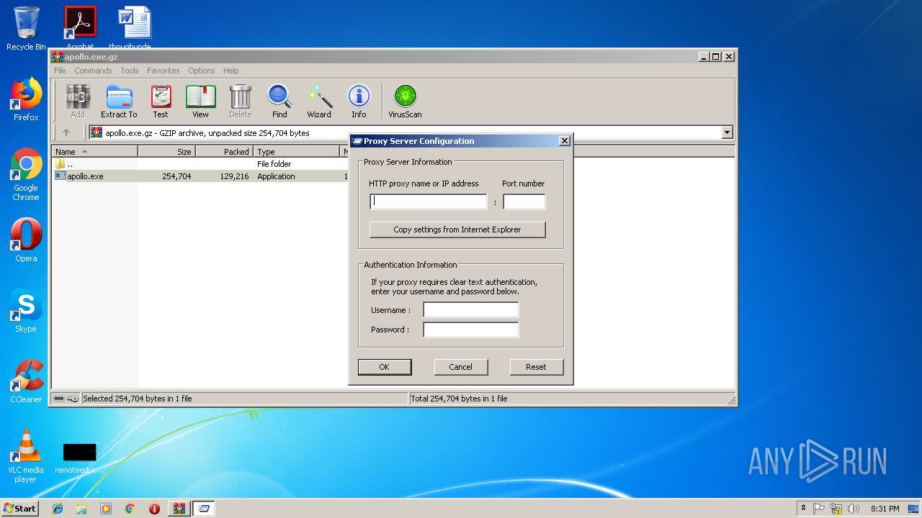Viewport: 922px width, 518px height.
Task: Expand the archive path dropdown arrow
Action: tap(727, 132)
